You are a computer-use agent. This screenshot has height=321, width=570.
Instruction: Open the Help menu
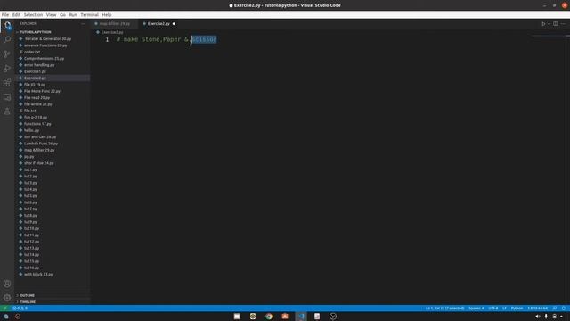107,15
